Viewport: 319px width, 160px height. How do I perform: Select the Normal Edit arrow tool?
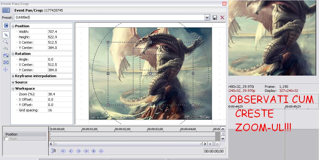[6, 35]
